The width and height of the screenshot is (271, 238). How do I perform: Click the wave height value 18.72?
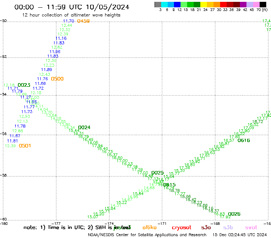click(x=258, y=122)
